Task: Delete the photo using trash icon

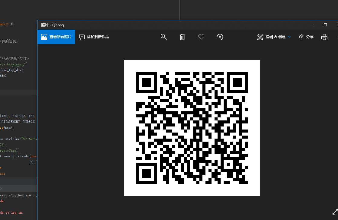Action: [182, 37]
